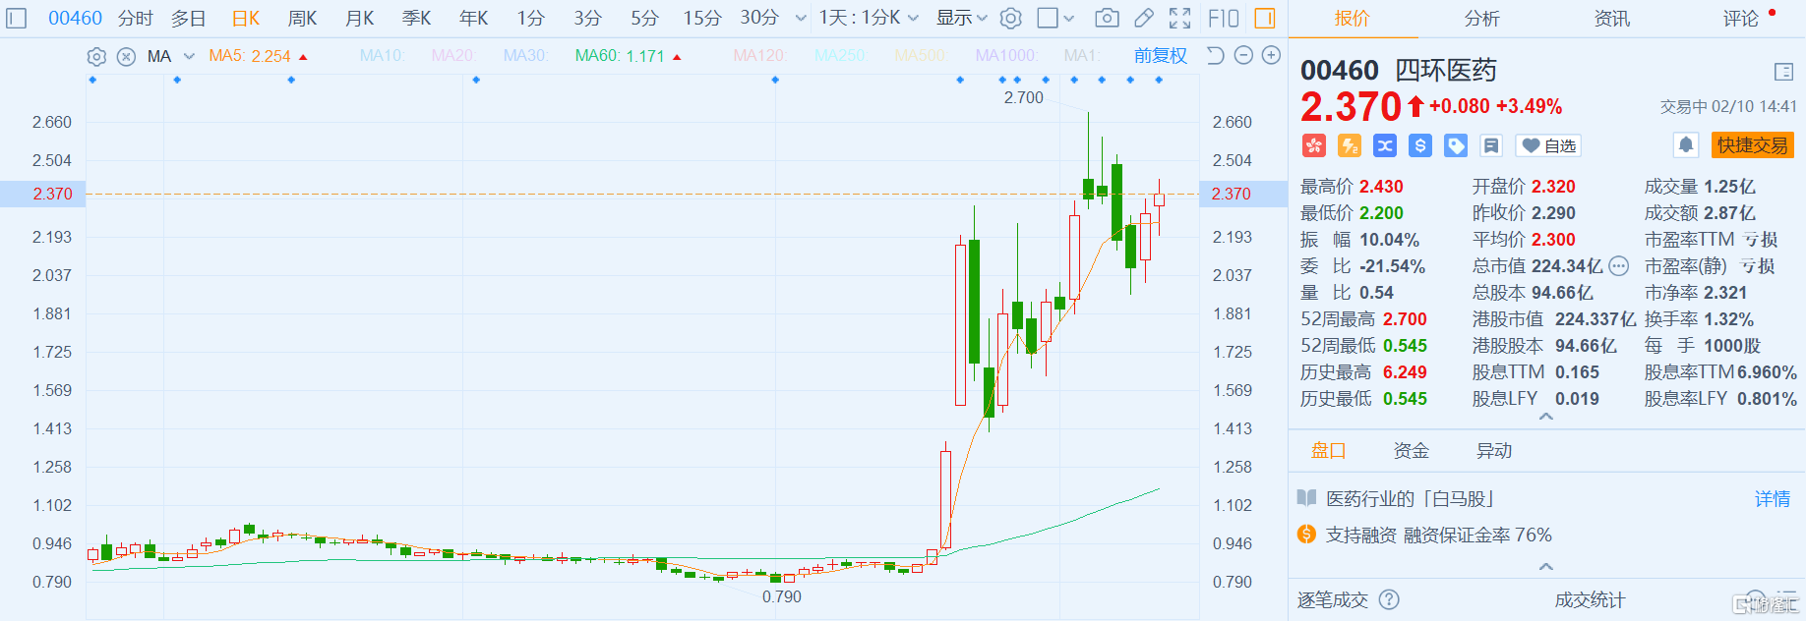Open the 资讯 news tab

[1611, 18]
